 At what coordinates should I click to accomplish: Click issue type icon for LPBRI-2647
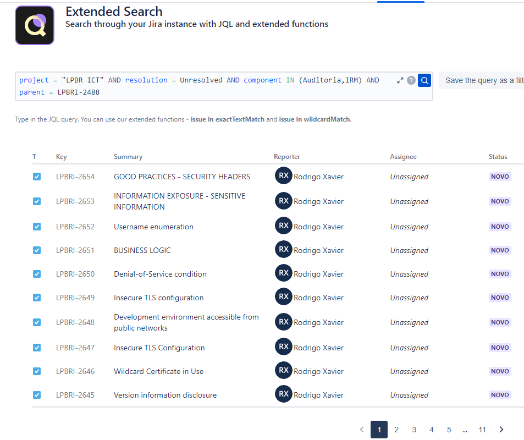pyautogui.click(x=37, y=348)
